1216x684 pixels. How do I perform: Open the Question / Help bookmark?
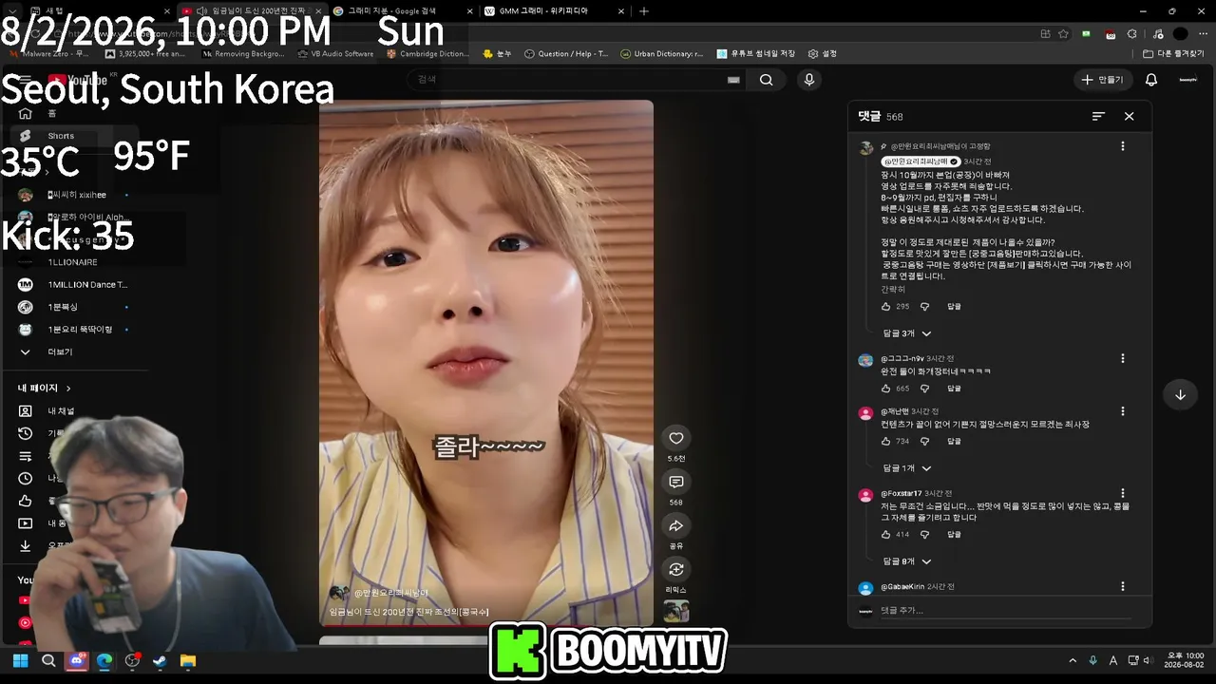pyautogui.click(x=566, y=54)
